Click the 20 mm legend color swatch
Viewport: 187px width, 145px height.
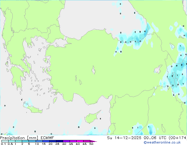[x=53, y=141]
